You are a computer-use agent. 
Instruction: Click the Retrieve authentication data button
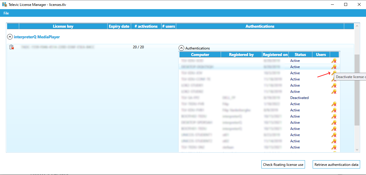point(337,165)
